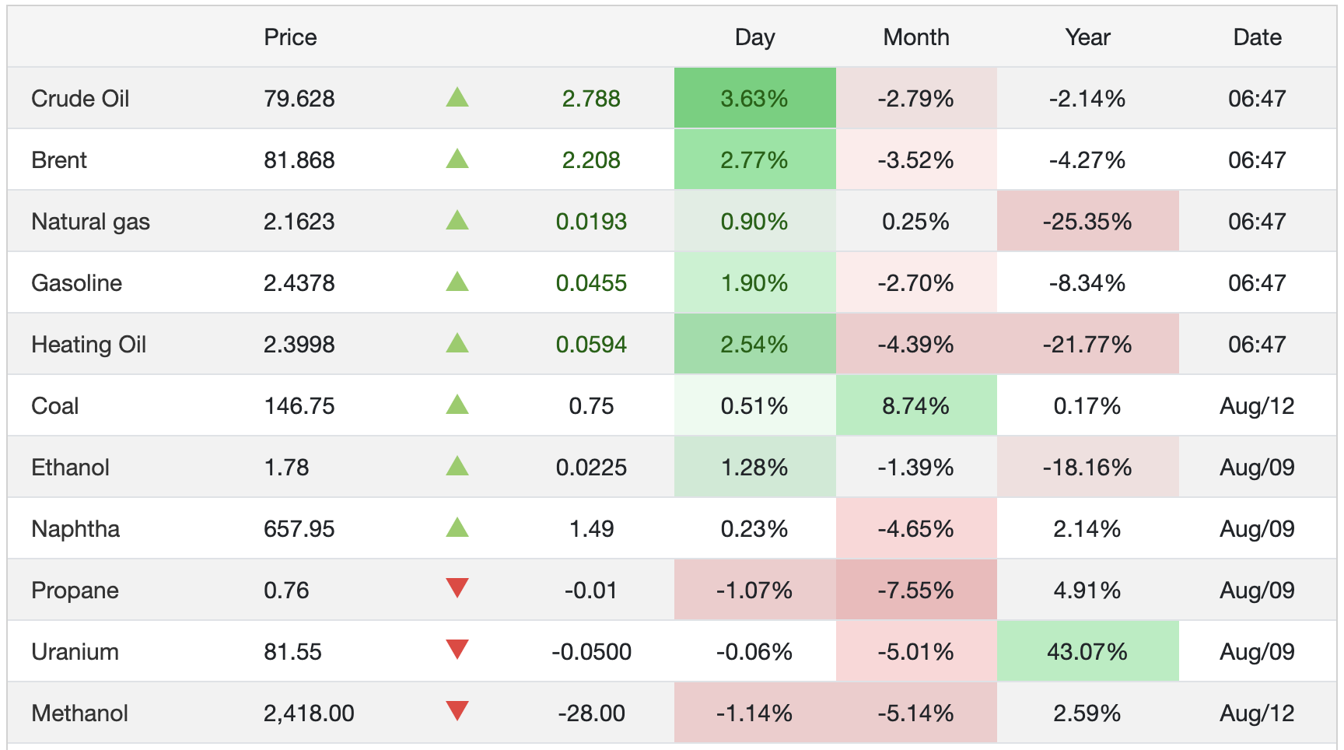1344x750 pixels.
Task: Click the up arrow in Coal row
Action: pyautogui.click(x=457, y=405)
